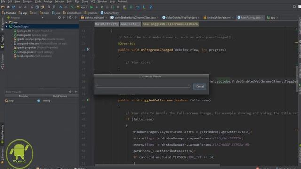
Task: Click the editor horizontal scrollbar
Action: pos(158,165)
